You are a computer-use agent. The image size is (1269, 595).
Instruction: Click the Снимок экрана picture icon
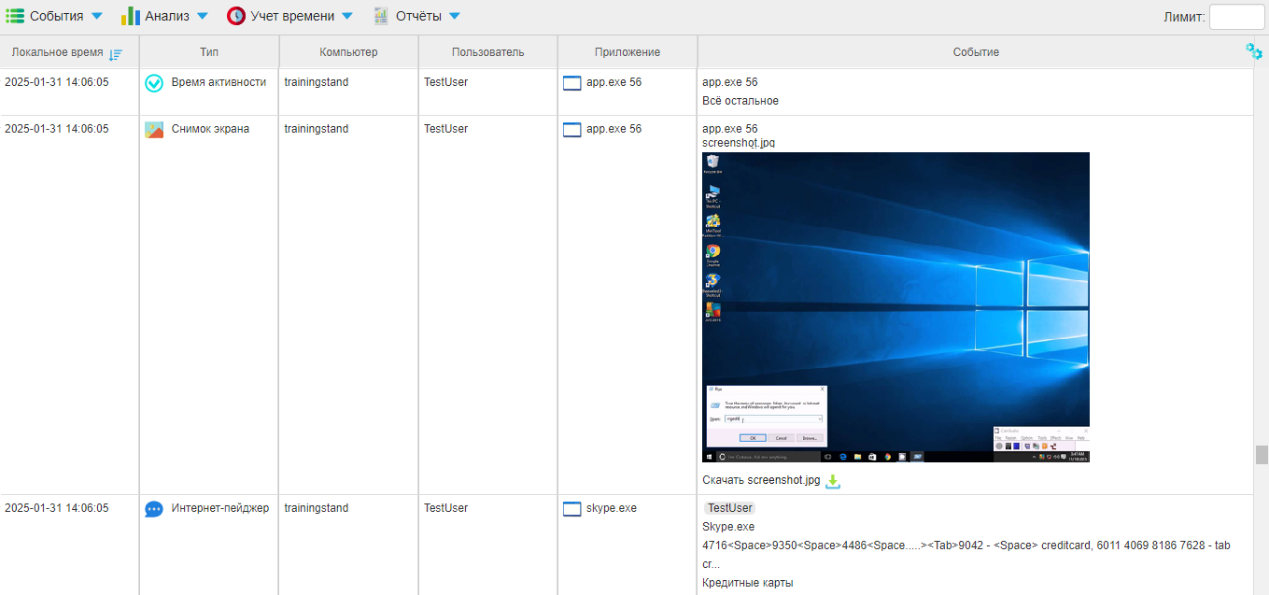pyautogui.click(x=153, y=129)
